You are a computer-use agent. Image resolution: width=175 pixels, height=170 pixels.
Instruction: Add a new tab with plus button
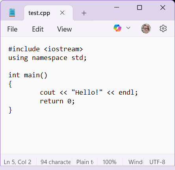(x=84, y=13)
